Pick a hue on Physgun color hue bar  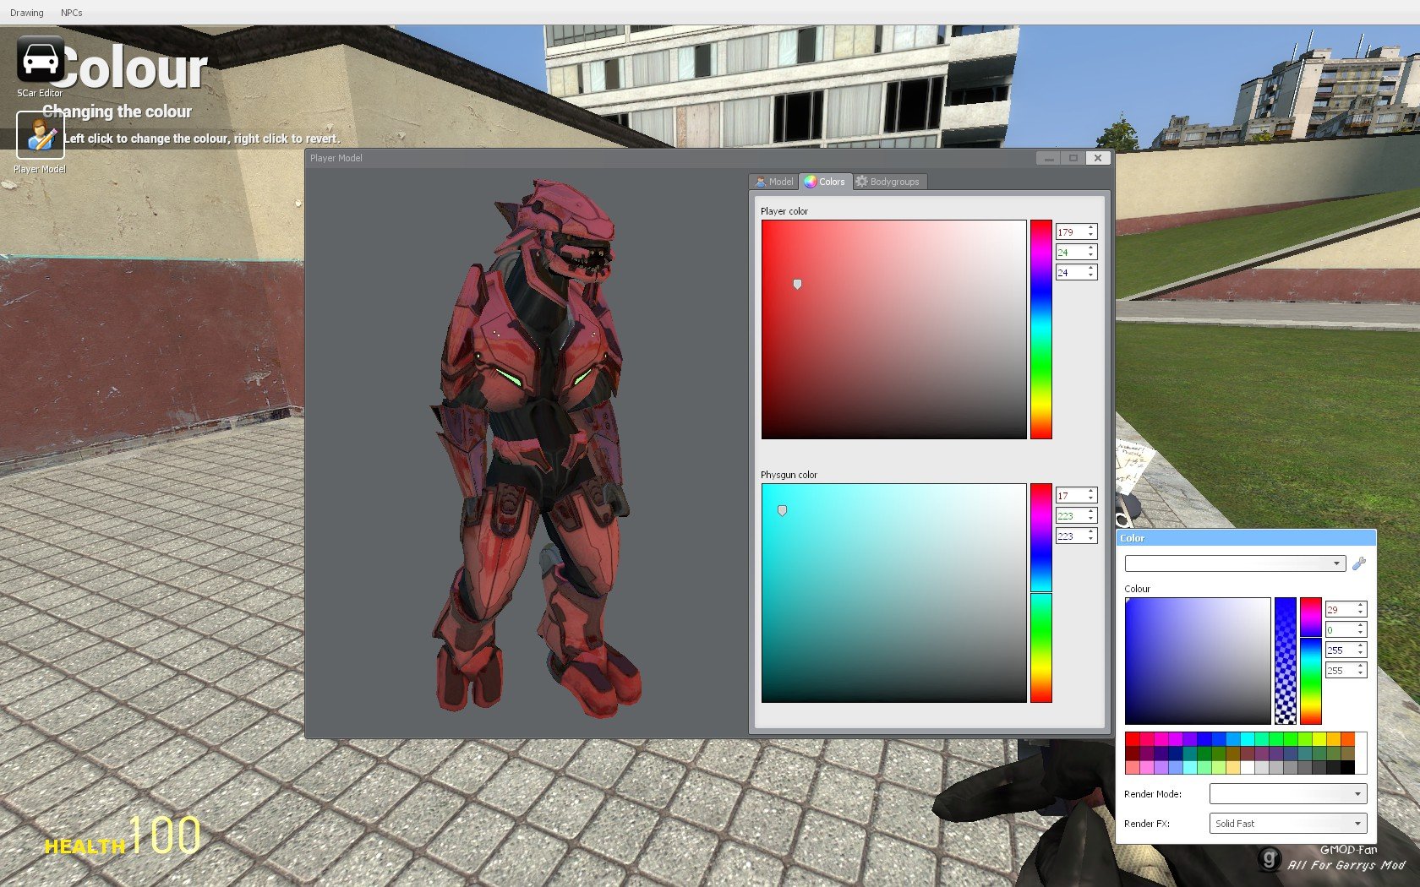tap(1041, 593)
